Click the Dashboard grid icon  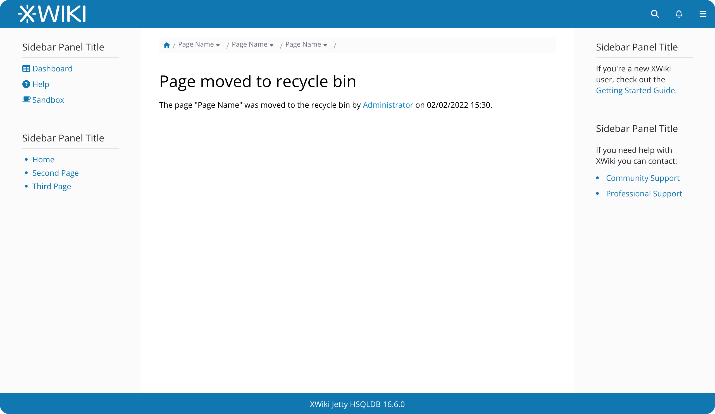pos(26,69)
